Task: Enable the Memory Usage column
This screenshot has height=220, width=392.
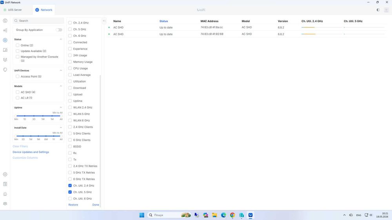Action: point(70,62)
